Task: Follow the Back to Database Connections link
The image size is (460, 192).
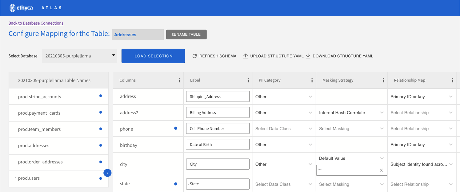Action: point(36,23)
